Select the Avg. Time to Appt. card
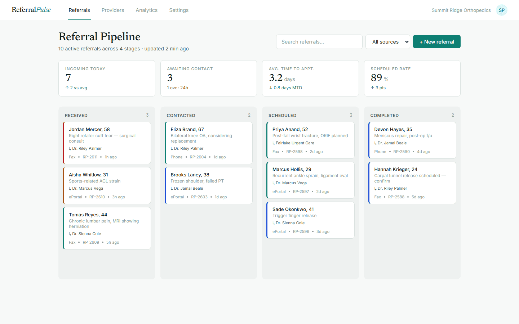Image resolution: width=519 pixels, height=324 pixels. pyautogui.click(x=310, y=78)
